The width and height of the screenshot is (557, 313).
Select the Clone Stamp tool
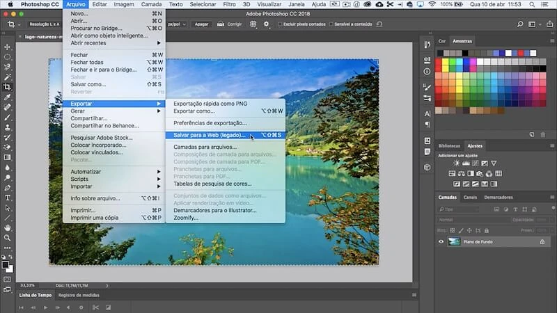7,127
